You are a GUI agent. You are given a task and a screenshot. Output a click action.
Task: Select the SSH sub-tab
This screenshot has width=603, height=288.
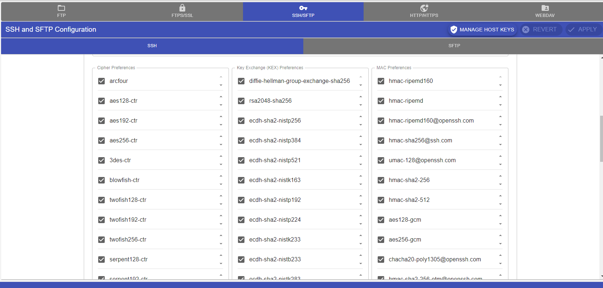click(x=152, y=46)
